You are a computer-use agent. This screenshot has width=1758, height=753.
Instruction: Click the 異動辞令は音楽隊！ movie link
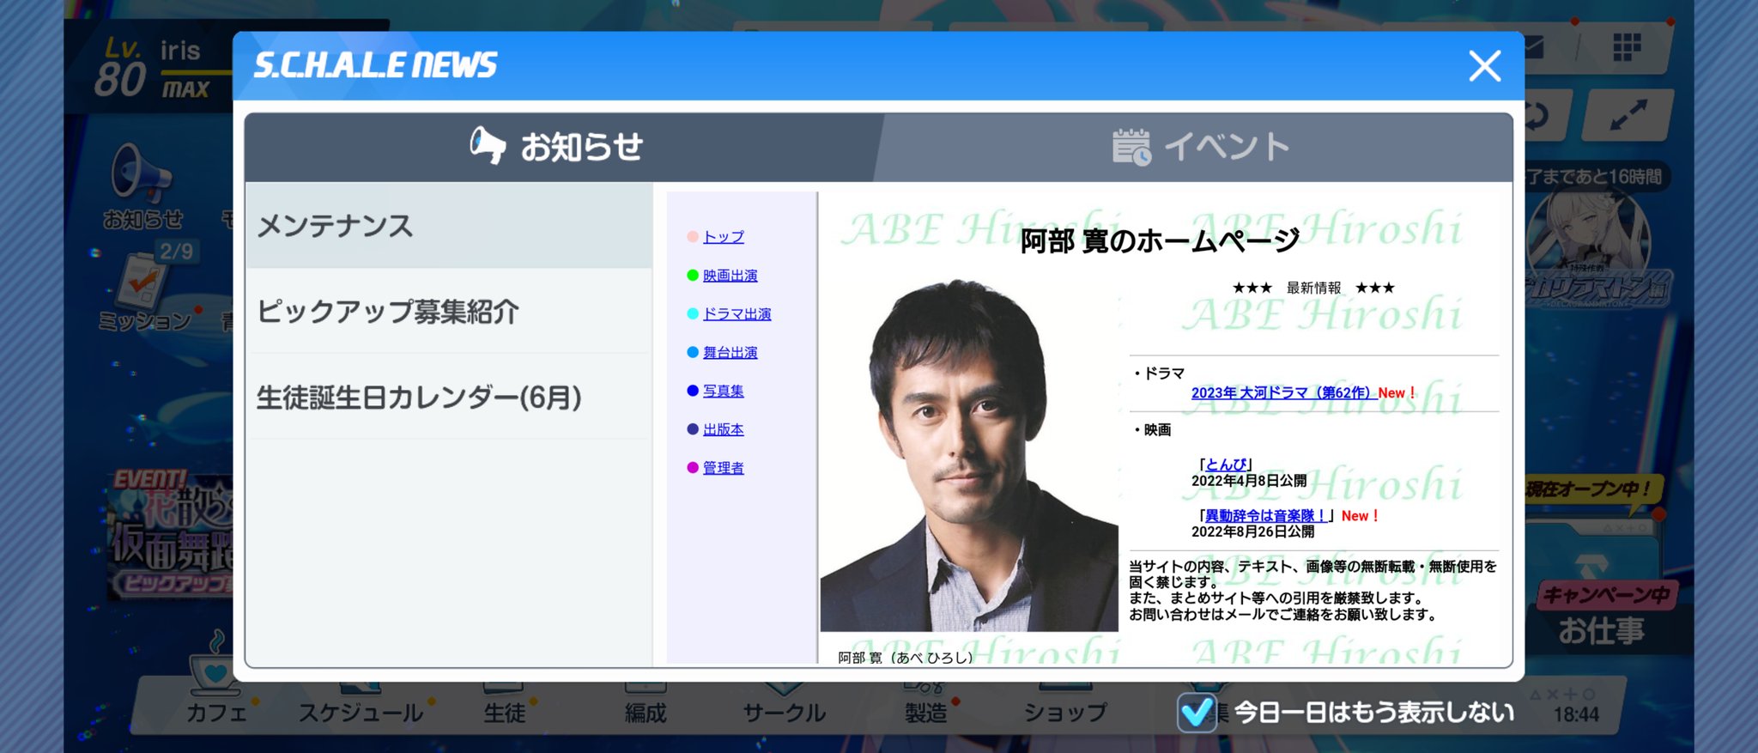coord(1266,516)
